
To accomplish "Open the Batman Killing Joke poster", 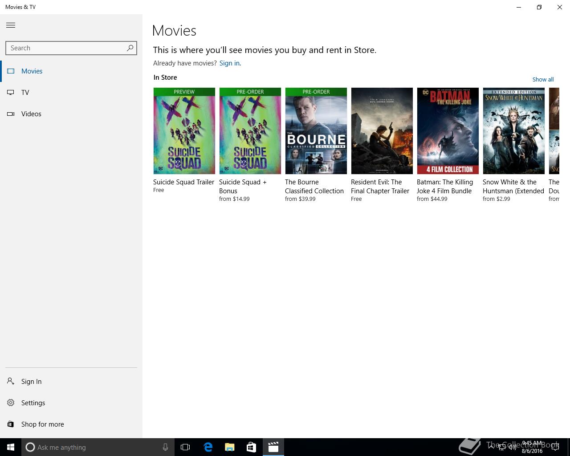I will 448,131.
